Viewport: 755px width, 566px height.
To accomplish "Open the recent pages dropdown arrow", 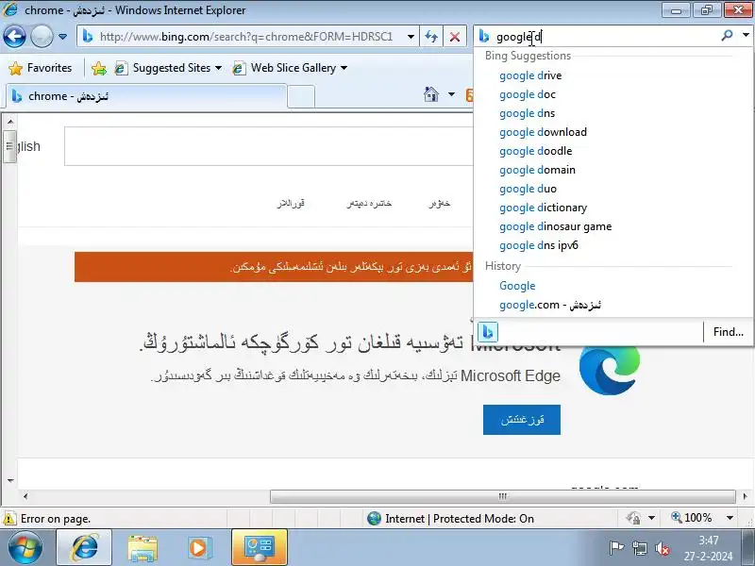I will tap(62, 37).
